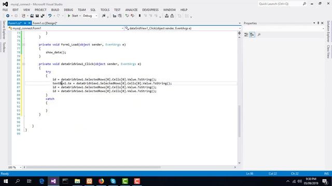Toggle a bookmark with the bookmark icon

tap(140, 16)
